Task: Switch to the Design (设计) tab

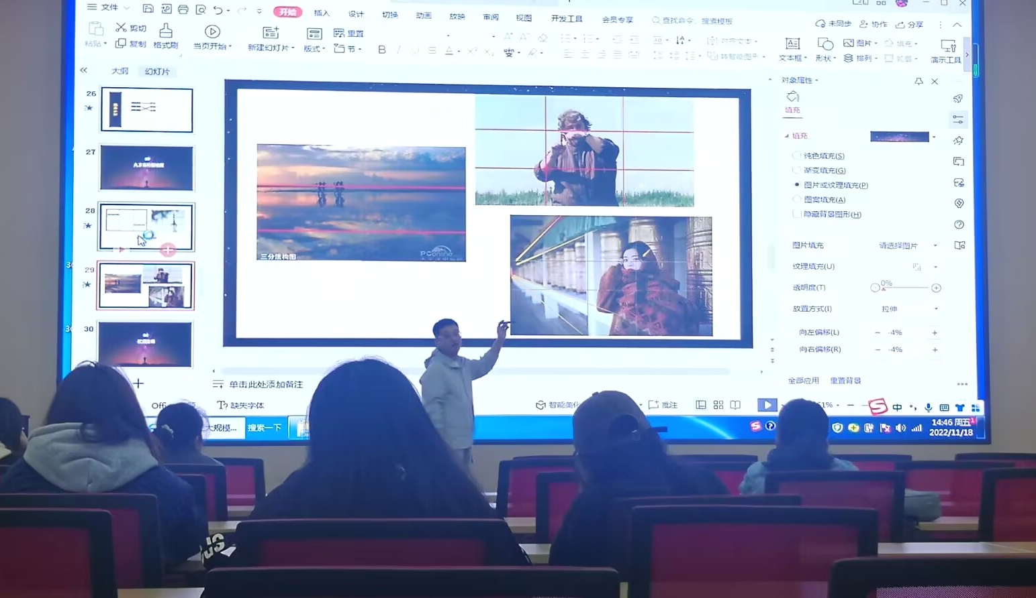Action: tap(356, 14)
